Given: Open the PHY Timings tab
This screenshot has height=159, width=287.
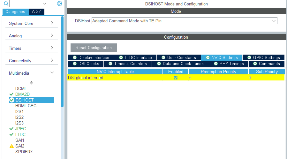Looking at the screenshot, I should pos(229,64).
